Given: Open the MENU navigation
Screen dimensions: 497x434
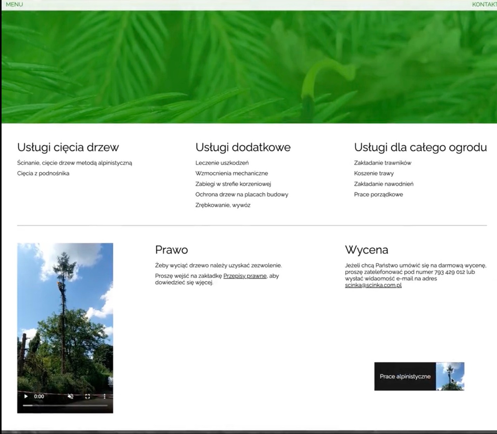Looking at the screenshot, I should (x=15, y=5).
